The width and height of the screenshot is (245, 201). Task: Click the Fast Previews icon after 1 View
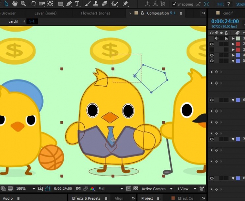(202, 189)
